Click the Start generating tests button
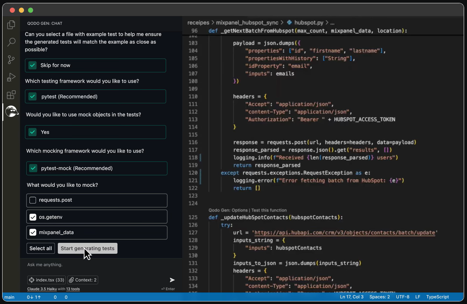 [x=87, y=248]
